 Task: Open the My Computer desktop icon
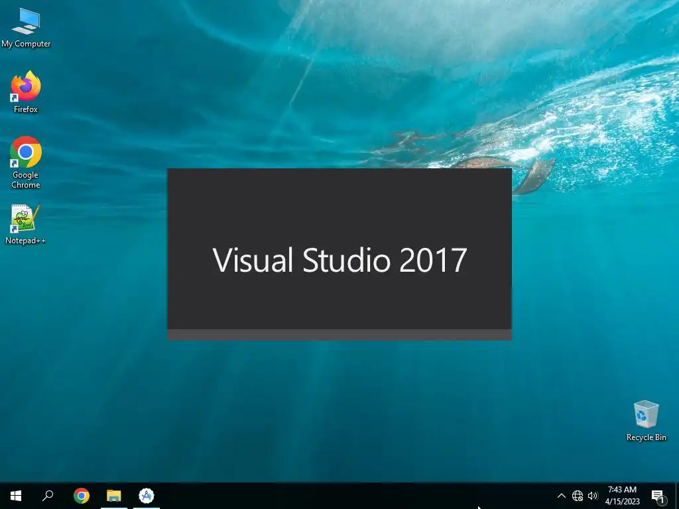click(26, 28)
